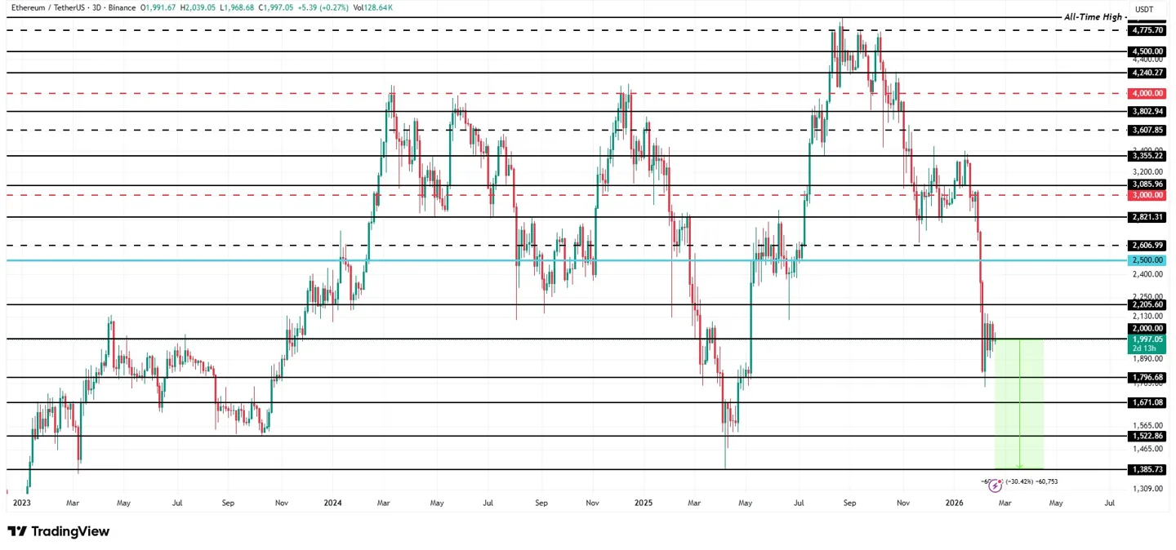Click the TradingView logo

(x=59, y=531)
